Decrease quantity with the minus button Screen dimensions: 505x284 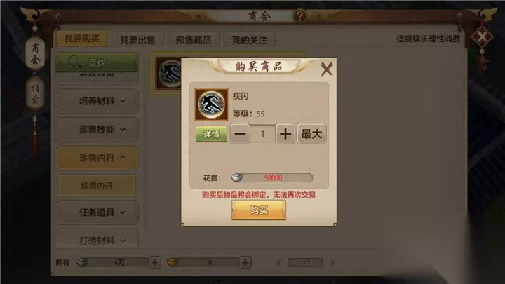[x=240, y=134]
